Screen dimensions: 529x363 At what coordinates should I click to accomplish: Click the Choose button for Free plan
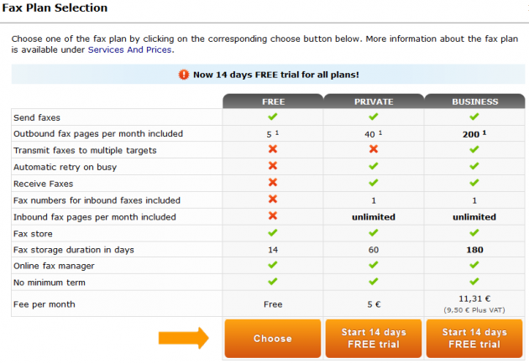pos(273,339)
